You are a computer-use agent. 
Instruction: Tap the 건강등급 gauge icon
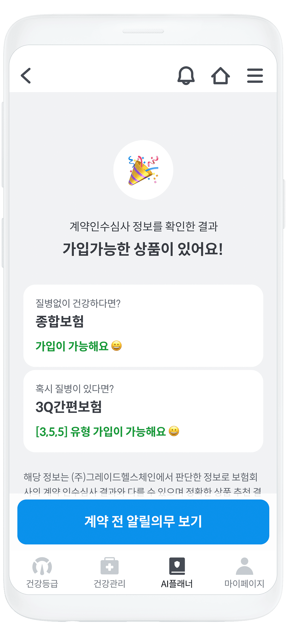click(x=42, y=566)
